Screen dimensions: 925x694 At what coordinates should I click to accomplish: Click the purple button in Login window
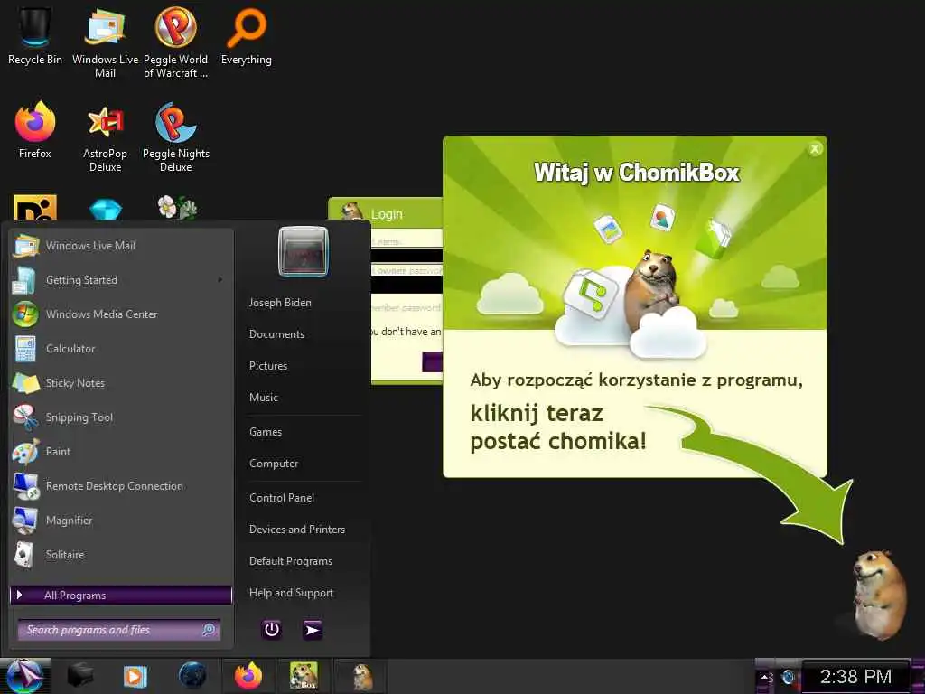point(433,361)
